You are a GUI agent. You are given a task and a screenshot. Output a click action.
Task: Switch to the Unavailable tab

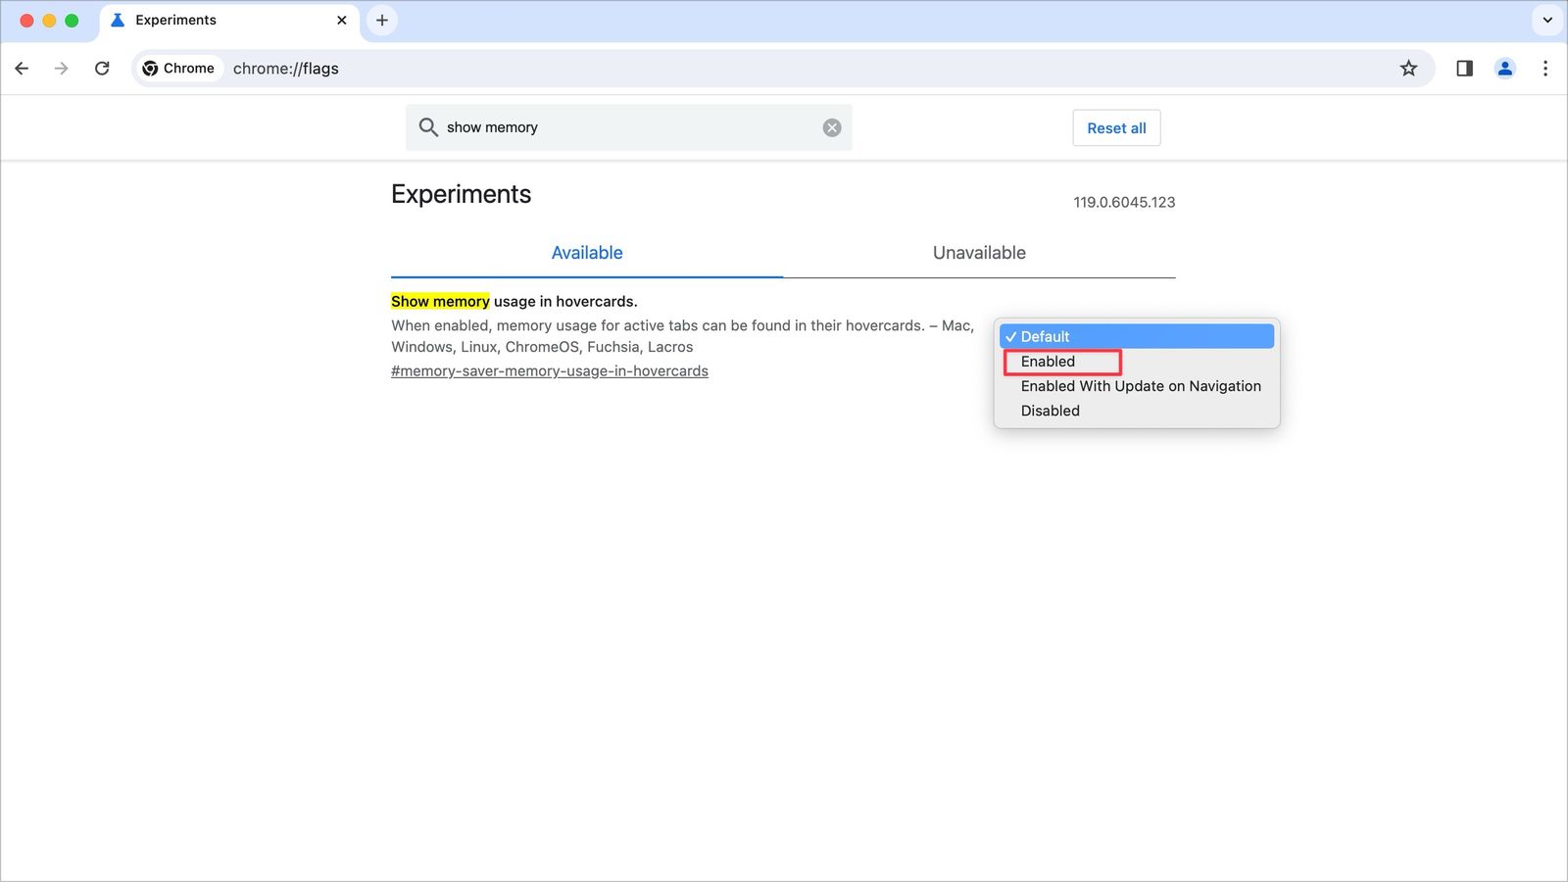979,253
